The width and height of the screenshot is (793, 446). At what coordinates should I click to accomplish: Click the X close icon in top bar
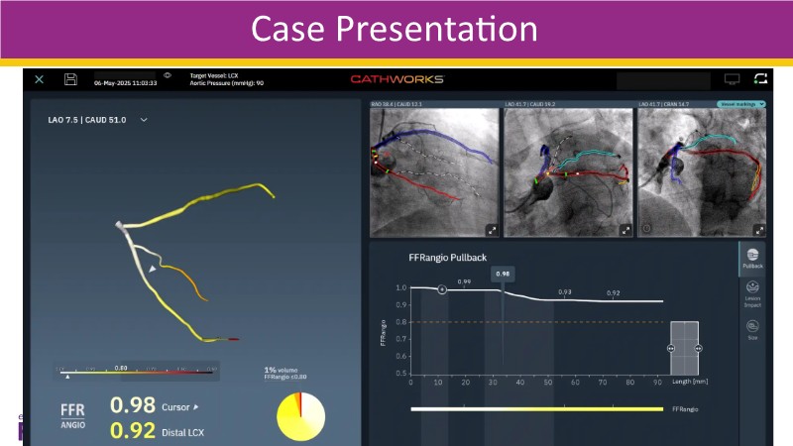pos(40,79)
